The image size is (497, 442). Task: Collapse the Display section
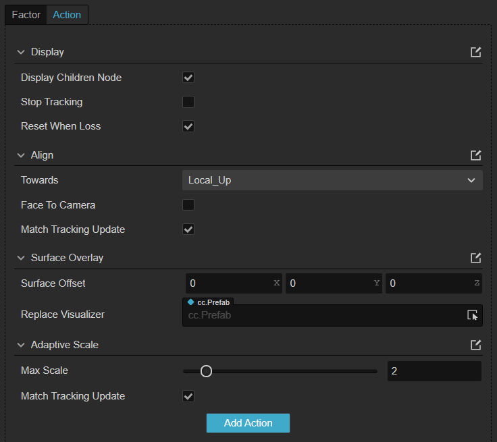tap(21, 52)
